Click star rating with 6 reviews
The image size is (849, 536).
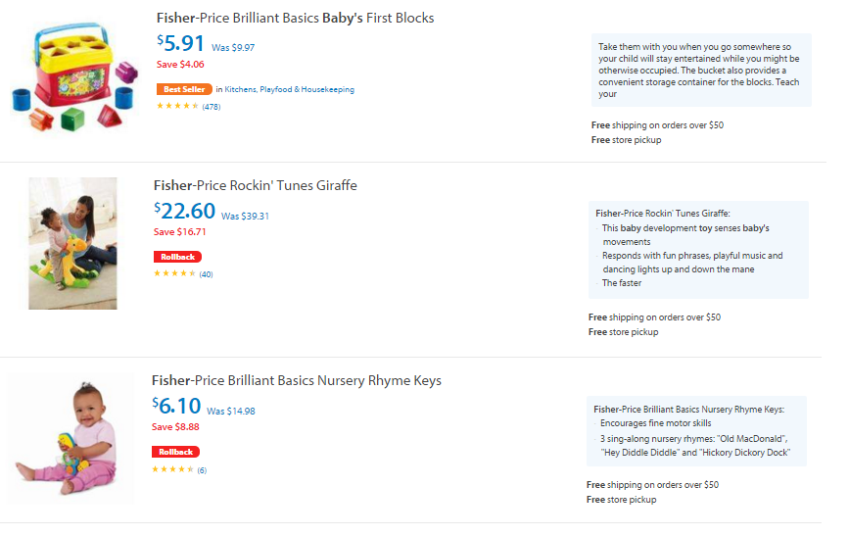tap(179, 469)
